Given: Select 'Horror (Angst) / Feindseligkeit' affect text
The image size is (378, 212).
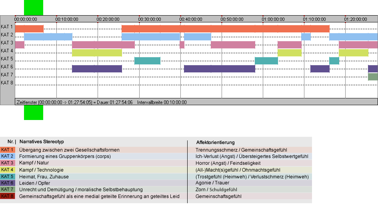Looking at the screenshot, I should (228, 163).
